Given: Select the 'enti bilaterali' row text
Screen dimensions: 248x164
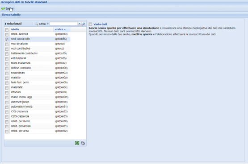Looking at the screenshot, I should tap(18, 58).
